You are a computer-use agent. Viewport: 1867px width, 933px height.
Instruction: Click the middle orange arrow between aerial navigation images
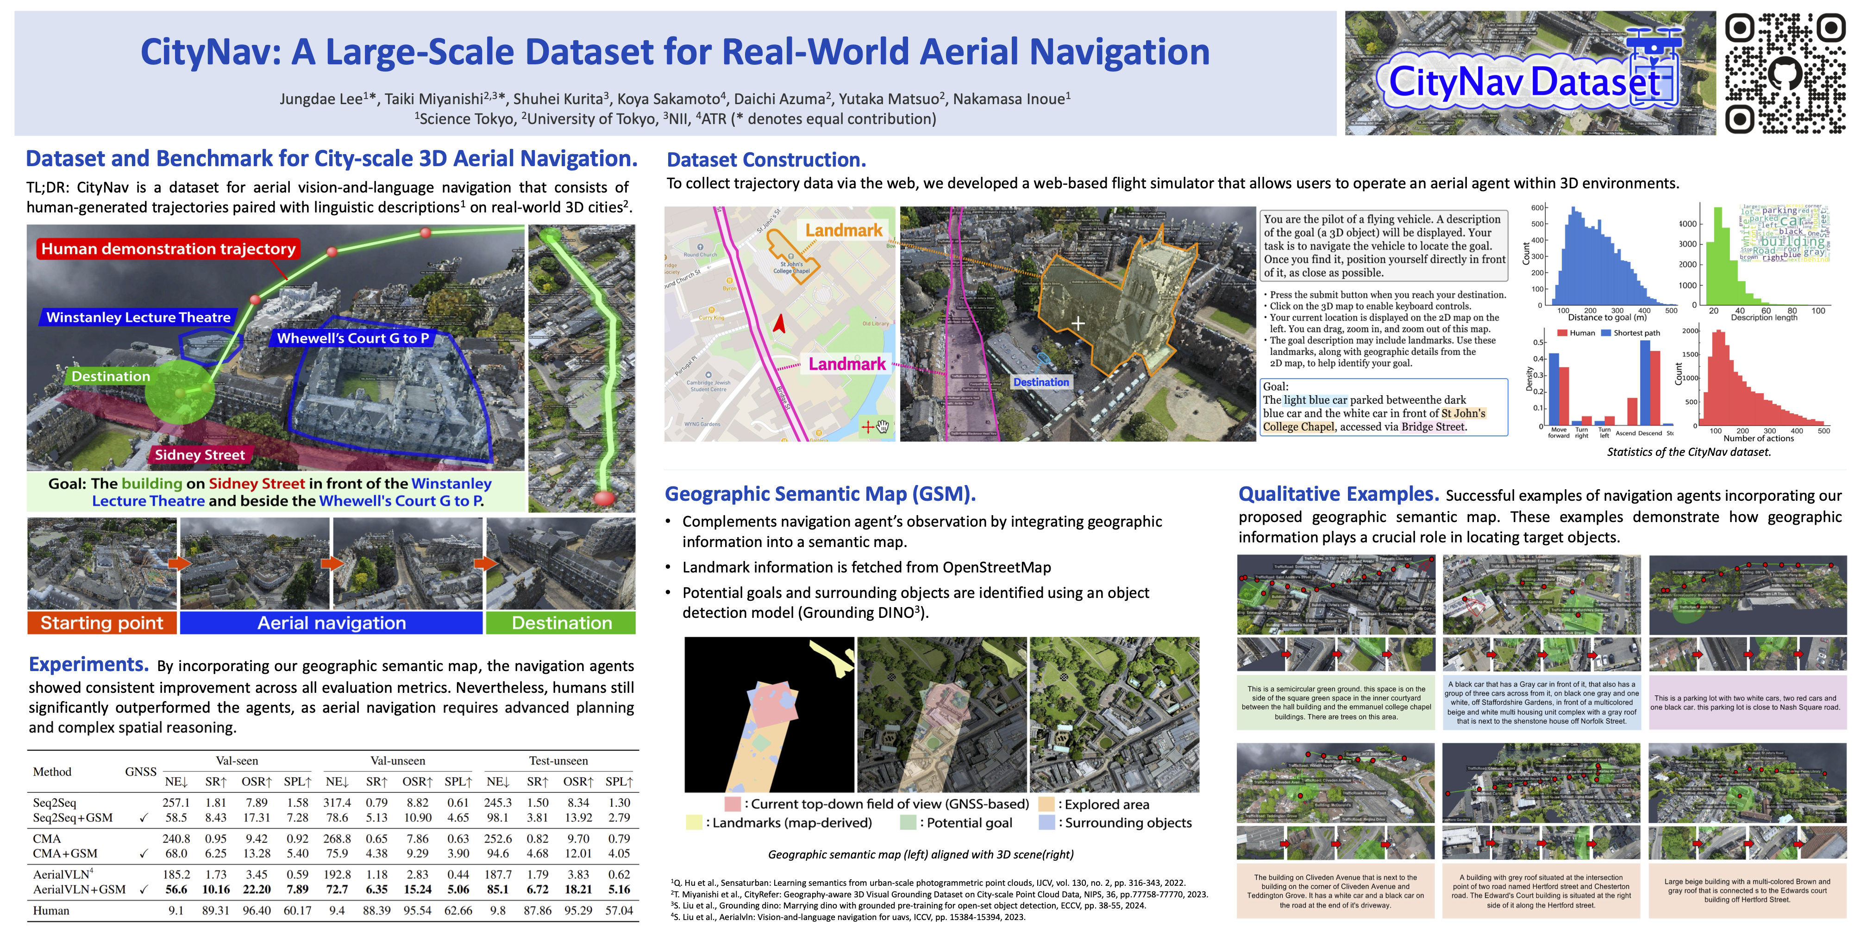point(332,563)
